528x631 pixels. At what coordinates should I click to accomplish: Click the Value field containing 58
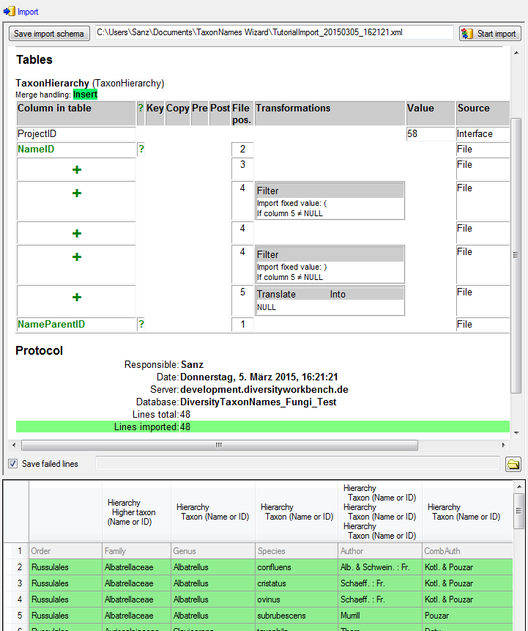[430, 134]
